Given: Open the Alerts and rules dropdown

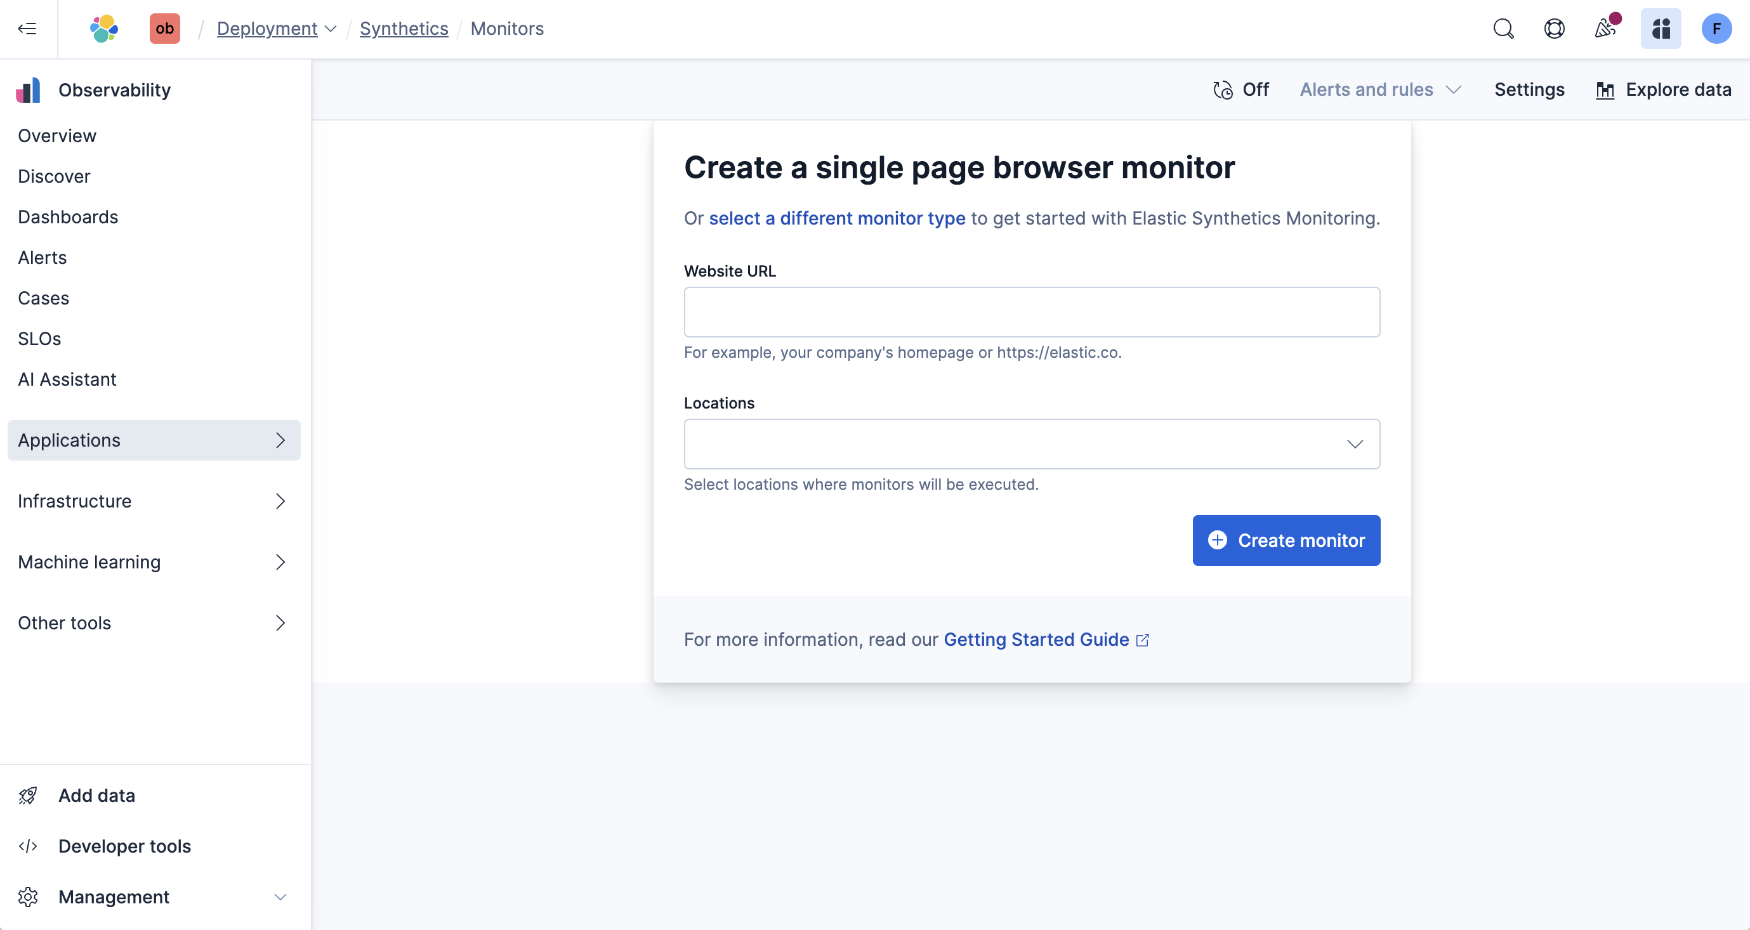Looking at the screenshot, I should pos(1379,89).
